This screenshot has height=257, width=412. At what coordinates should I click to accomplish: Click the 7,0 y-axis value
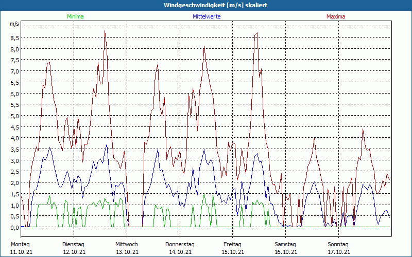(x=14, y=71)
